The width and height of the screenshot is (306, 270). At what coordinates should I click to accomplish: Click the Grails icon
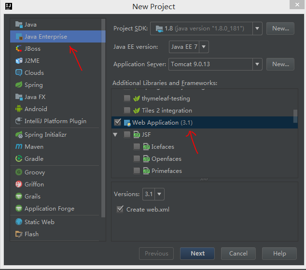click(19, 196)
